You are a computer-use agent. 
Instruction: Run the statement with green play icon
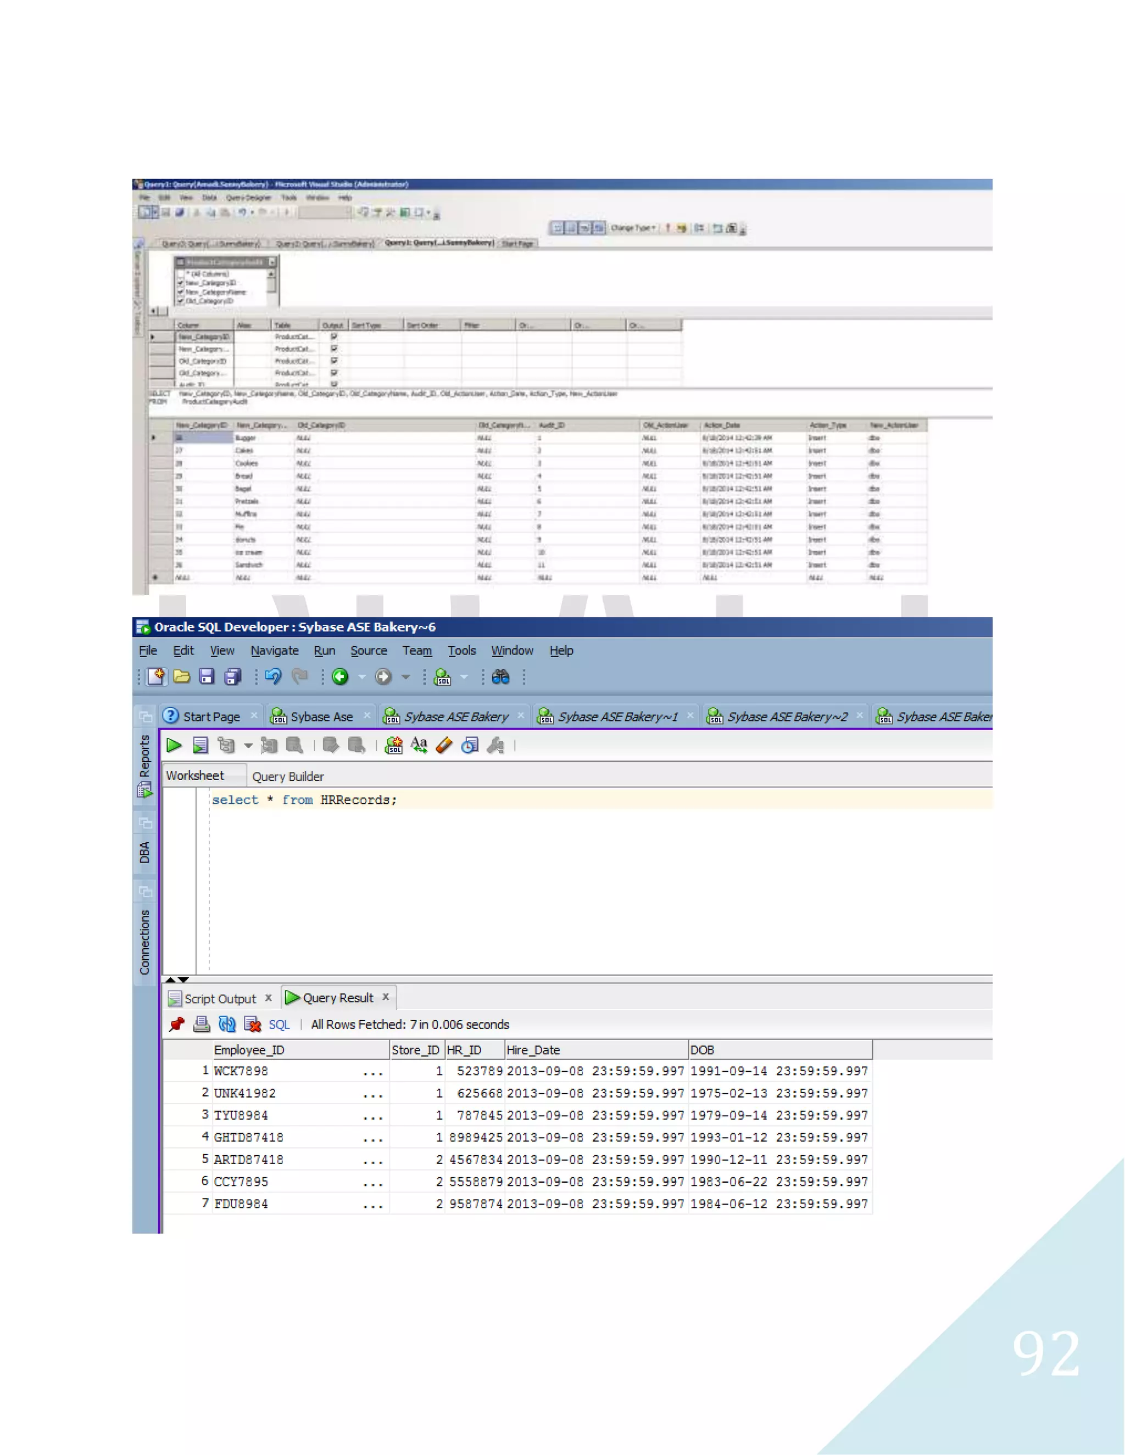[174, 746]
